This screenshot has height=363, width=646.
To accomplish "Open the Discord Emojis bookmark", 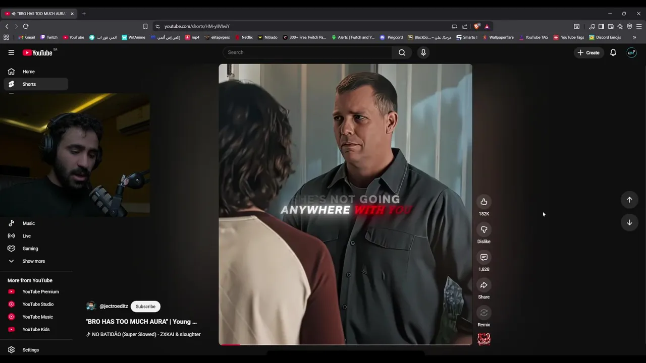I will [605, 37].
